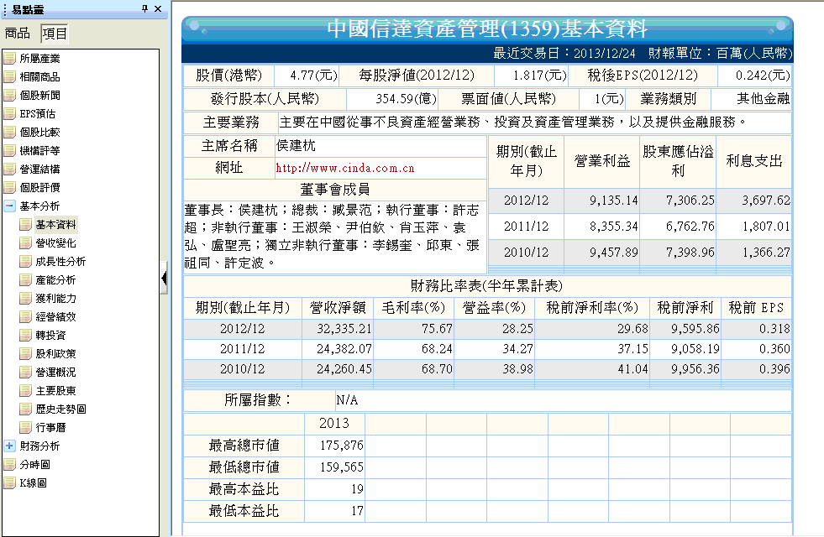
Task: Switch to the 項目 tab
Action: point(55,34)
